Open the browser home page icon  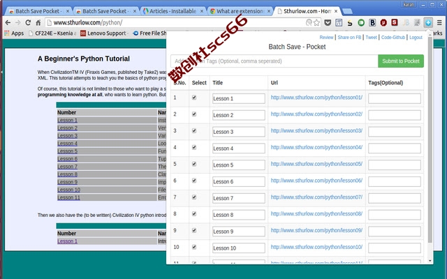38,22
